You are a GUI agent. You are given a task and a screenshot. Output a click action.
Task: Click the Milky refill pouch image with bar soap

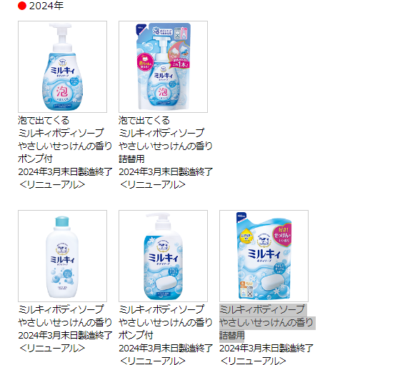pos(264,256)
